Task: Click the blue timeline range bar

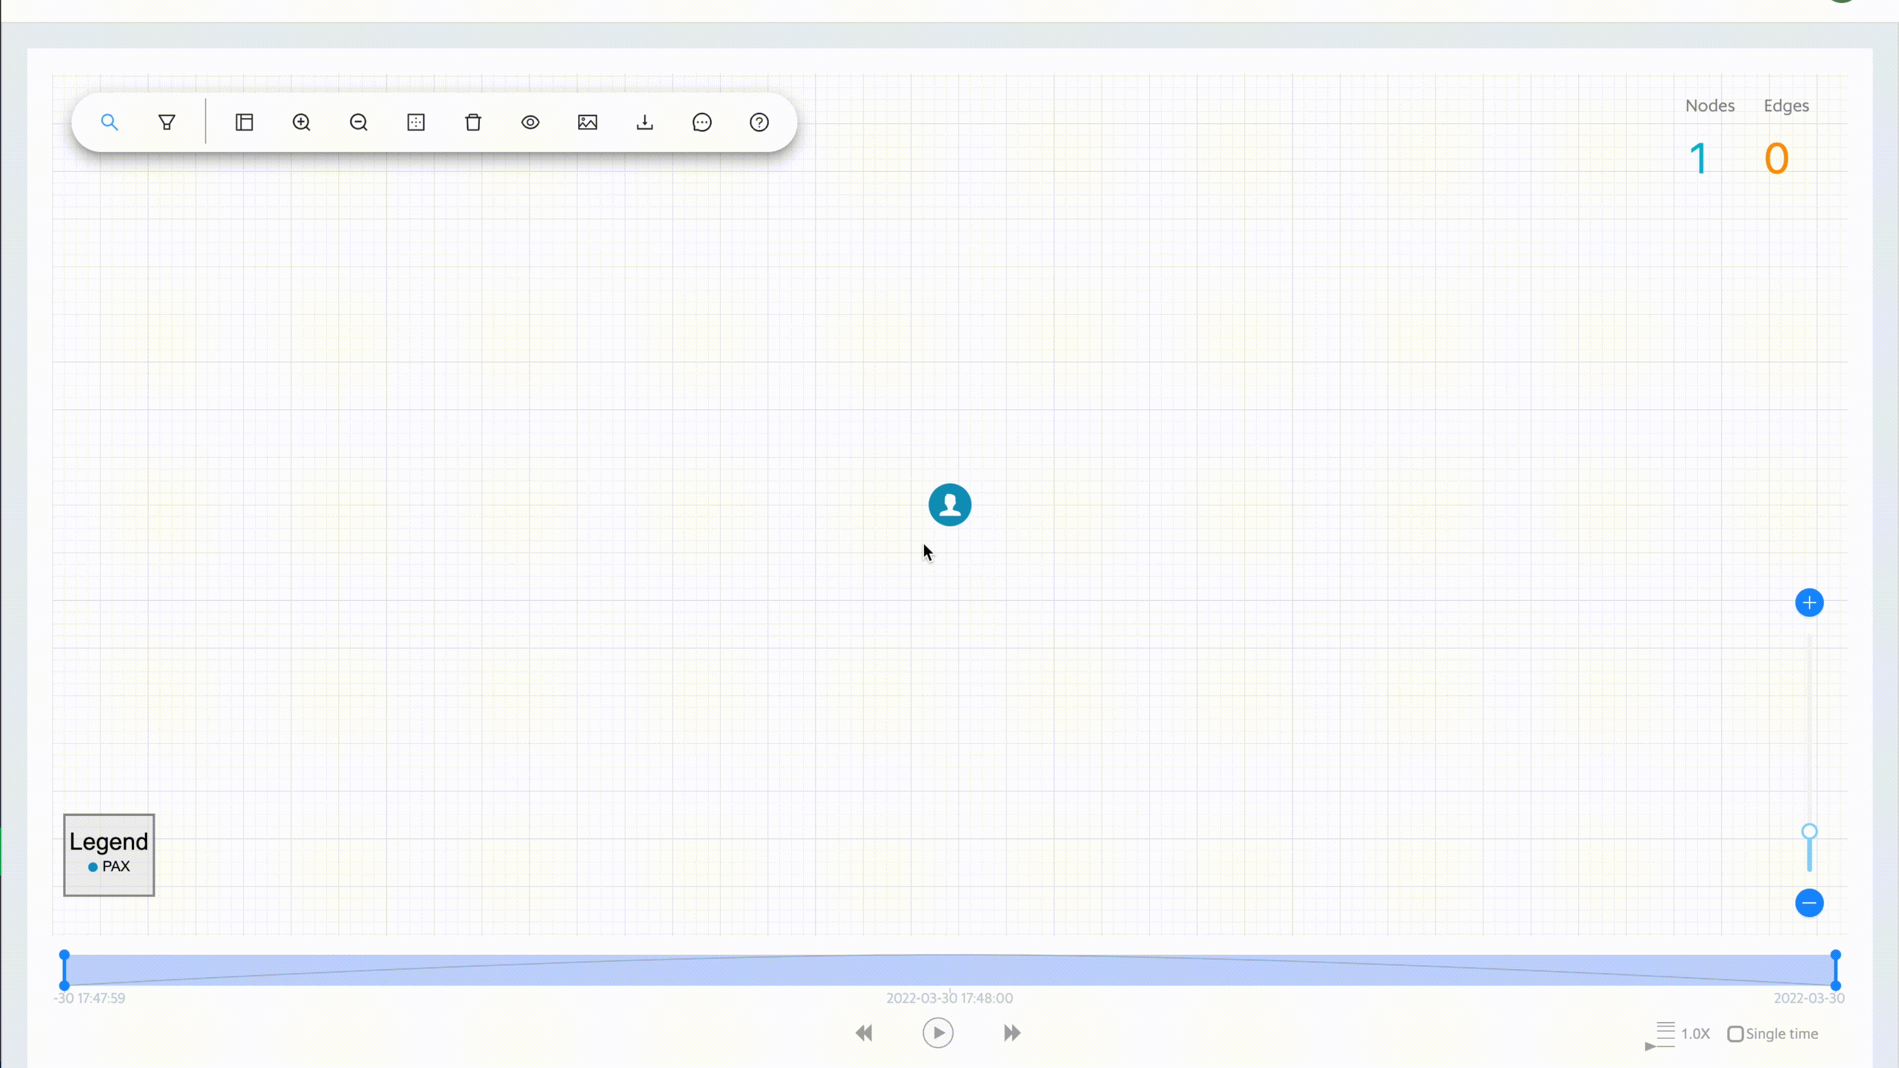Action: pyautogui.click(x=949, y=970)
